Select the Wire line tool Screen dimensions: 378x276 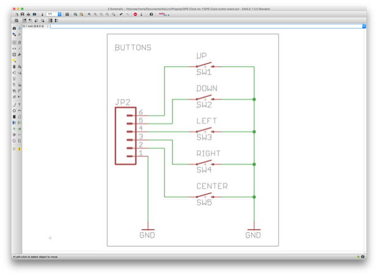click(x=14, y=105)
